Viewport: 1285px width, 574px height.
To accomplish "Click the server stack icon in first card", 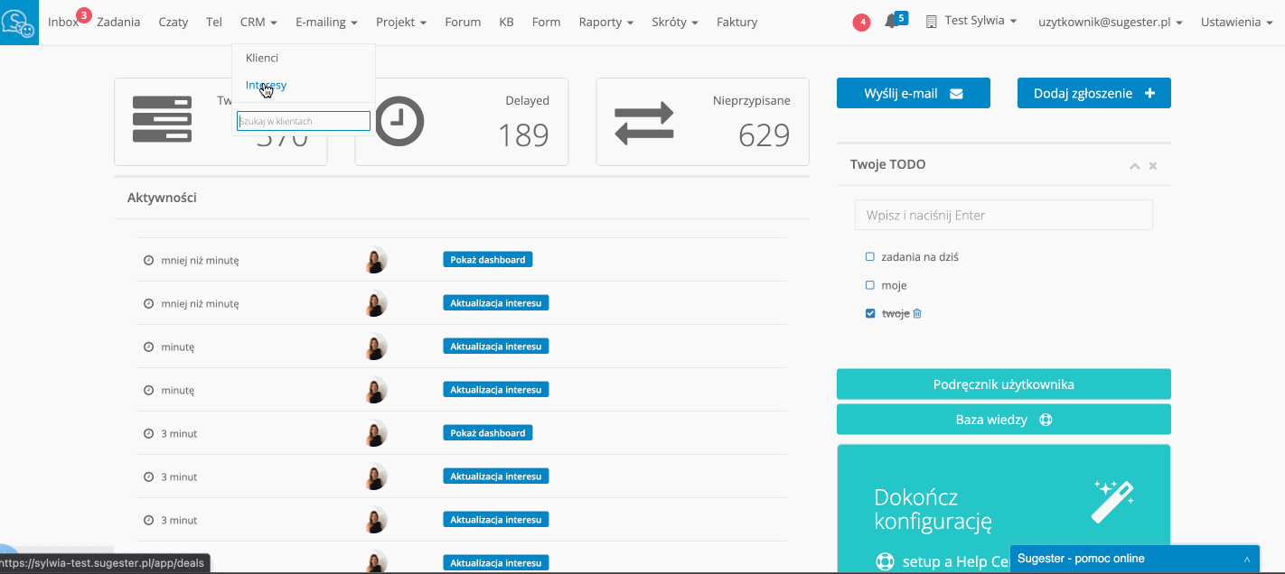I will 162,119.
